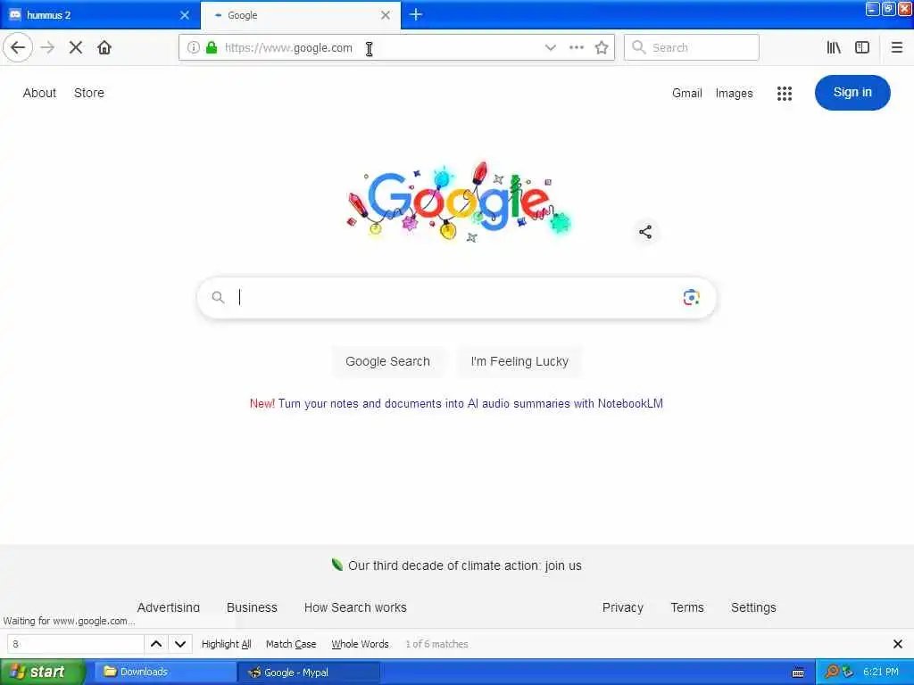The image size is (914, 685).
Task: Bookmark this page with star icon
Action: click(602, 48)
